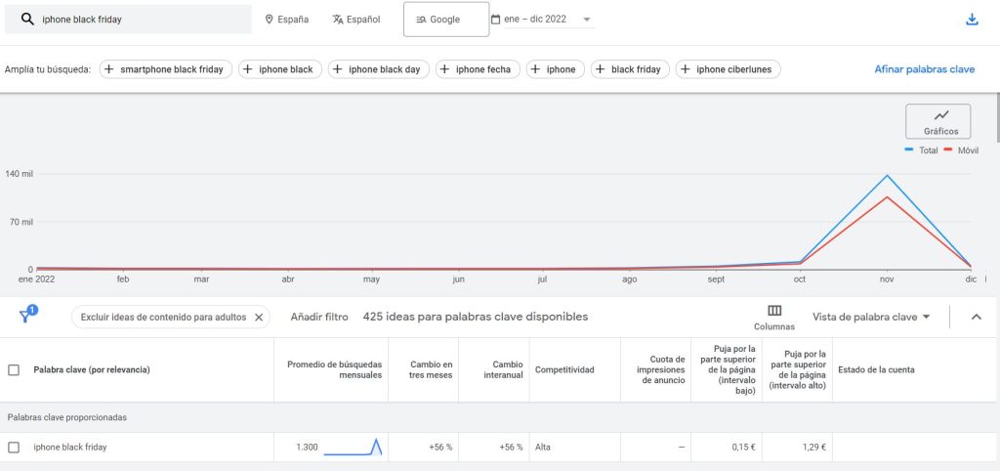Download keyword ideas with download icon
Image resolution: width=1000 pixels, height=471 pixels.
point(972,20)
